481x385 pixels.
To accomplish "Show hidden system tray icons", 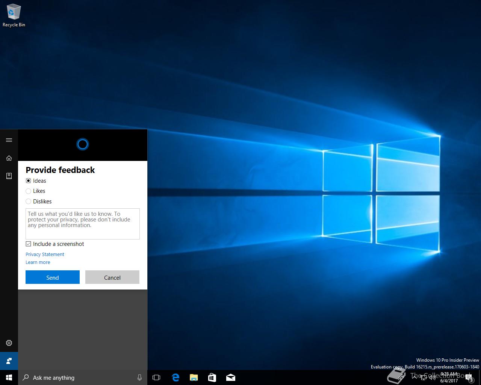I will [414, 377].
